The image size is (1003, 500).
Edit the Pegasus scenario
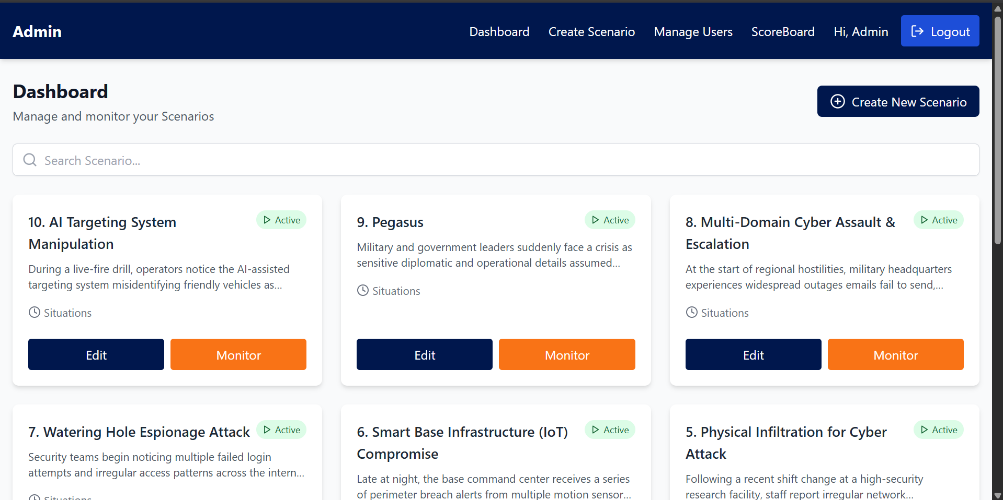(425, 354)
